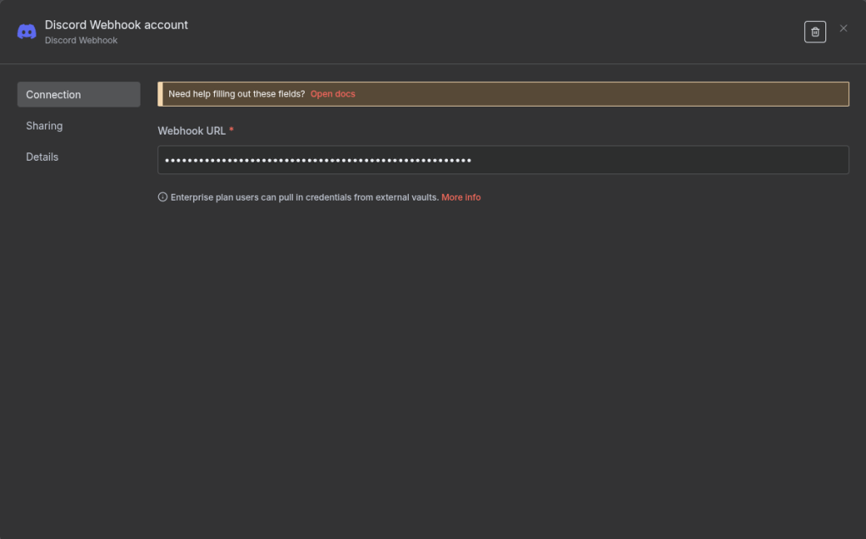Image resolution: width=866 pixels, height=539 pixels.
Task: Click the Enterprise plan external vaults notice
Action: 304,197
